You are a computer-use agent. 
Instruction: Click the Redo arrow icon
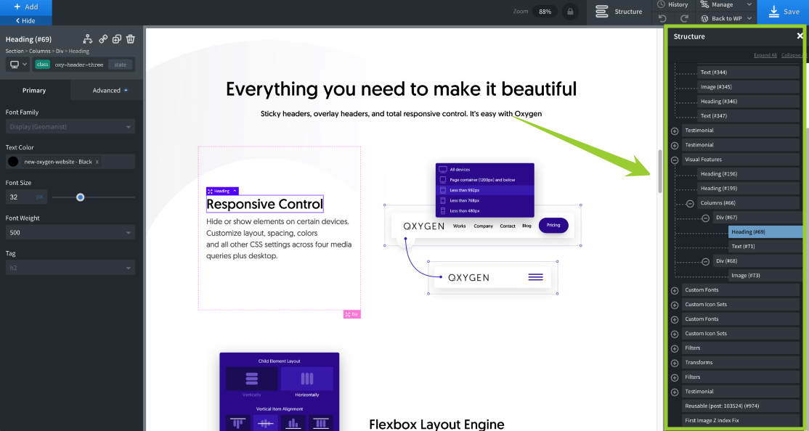pos(684,19)
